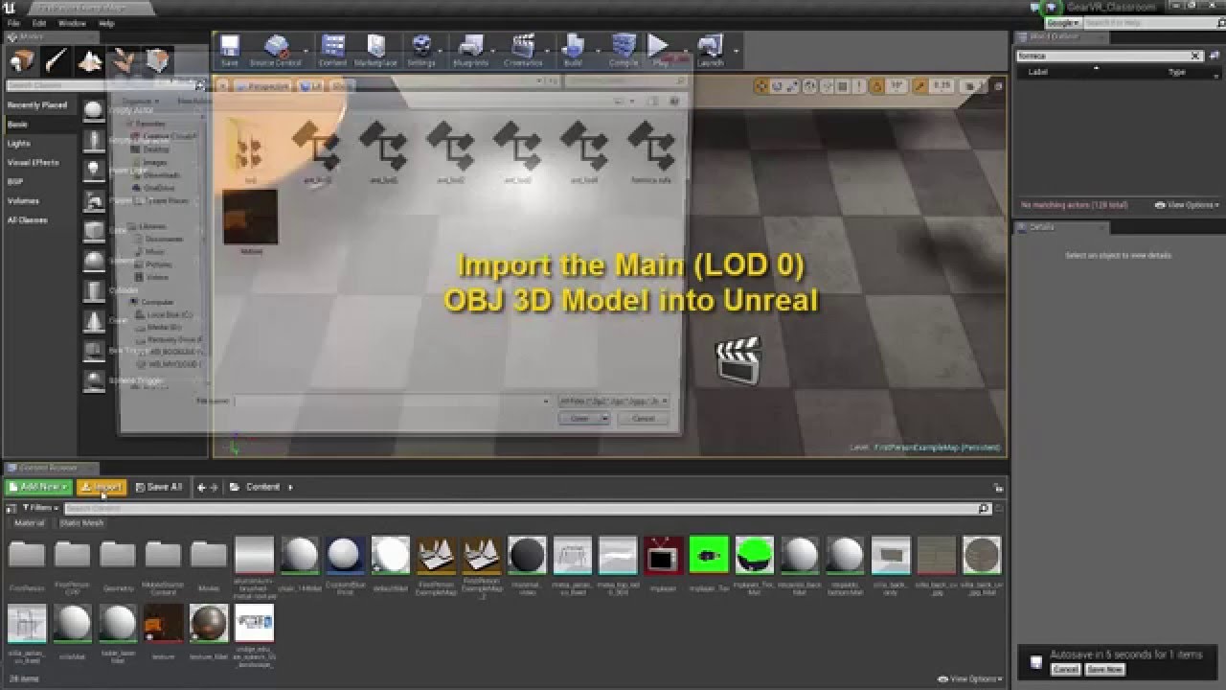The width and height of the screenshot is (1226, 690).
Task: Select the Paint mode brush icon
Action: (57, 61)
